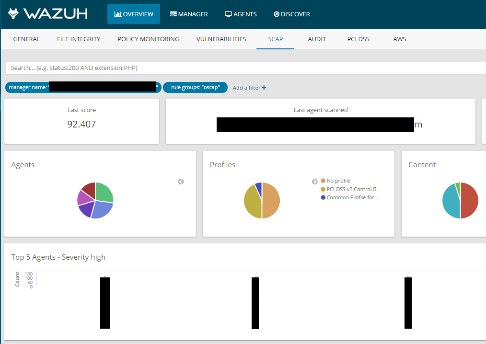Switch to the Vulnerabilities tab

[x=221, y=39]
